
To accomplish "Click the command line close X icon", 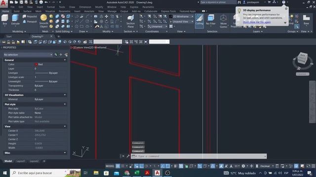I will pos(123,156).
